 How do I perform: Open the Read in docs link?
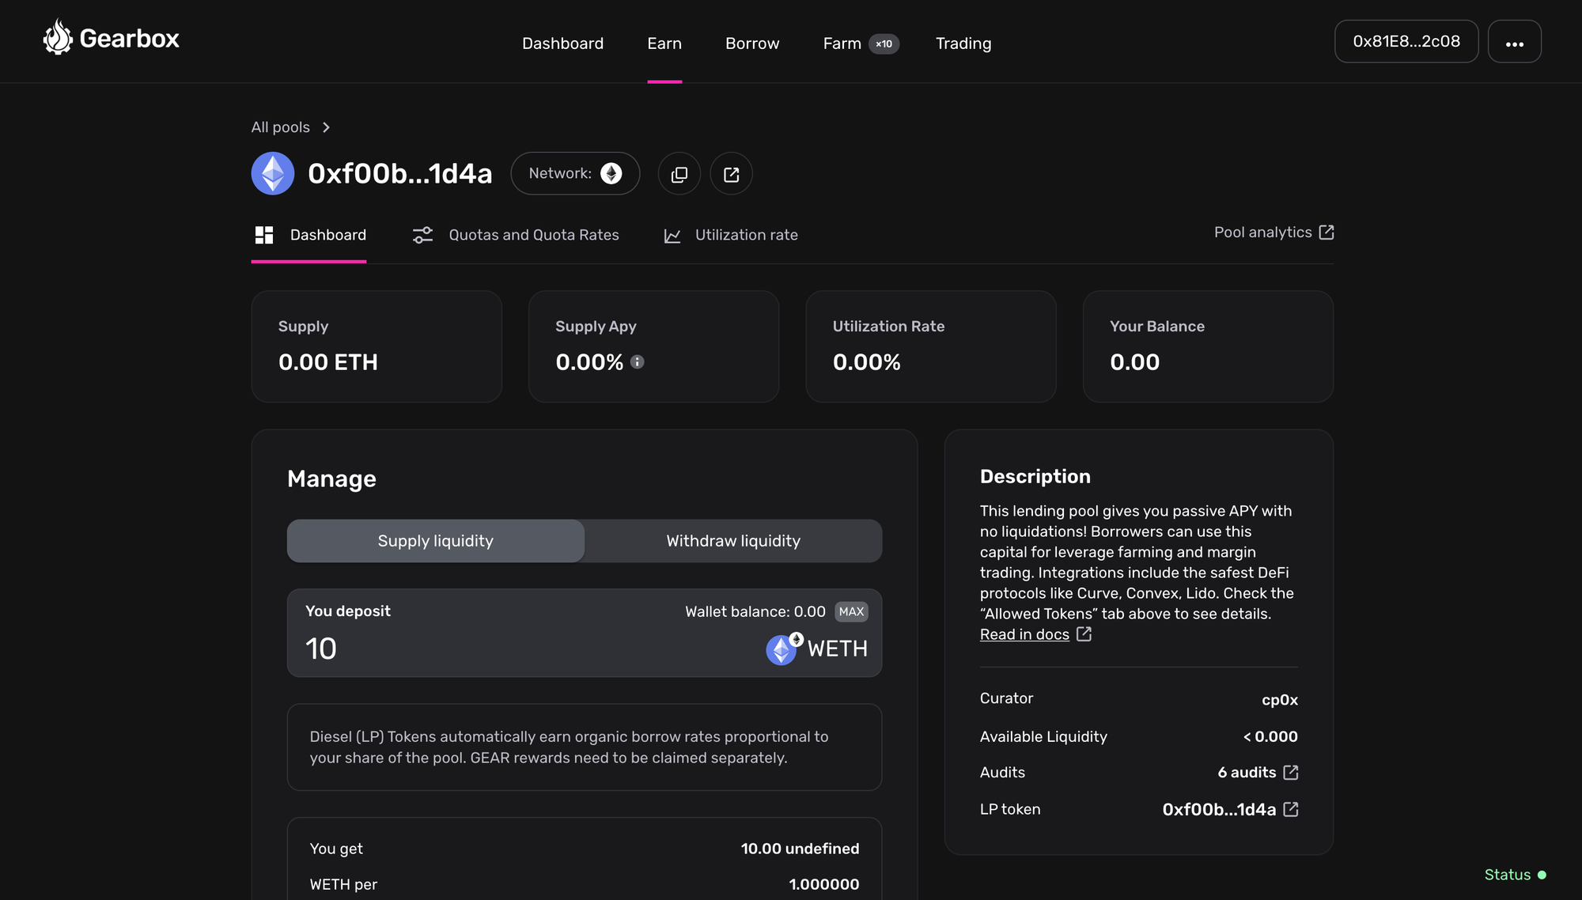click(1024, 634)
